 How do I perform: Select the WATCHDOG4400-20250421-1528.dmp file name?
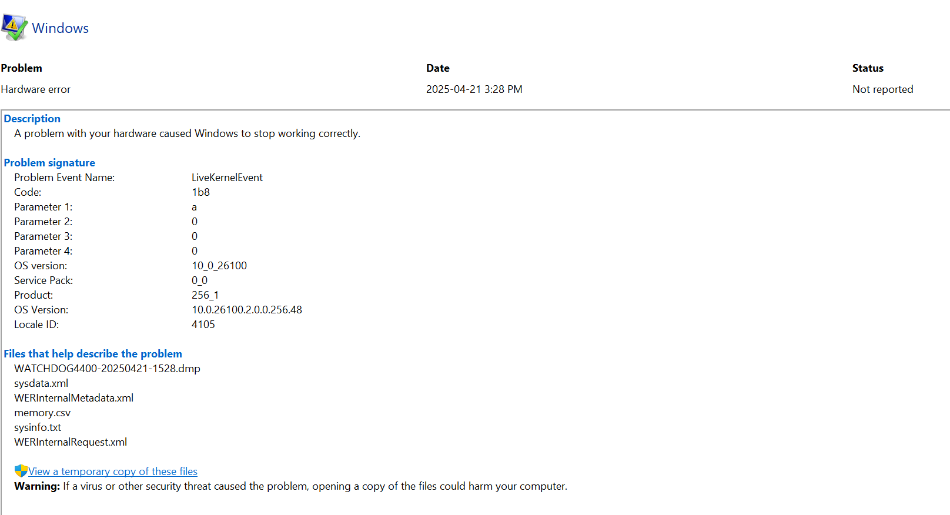(107, 369)
